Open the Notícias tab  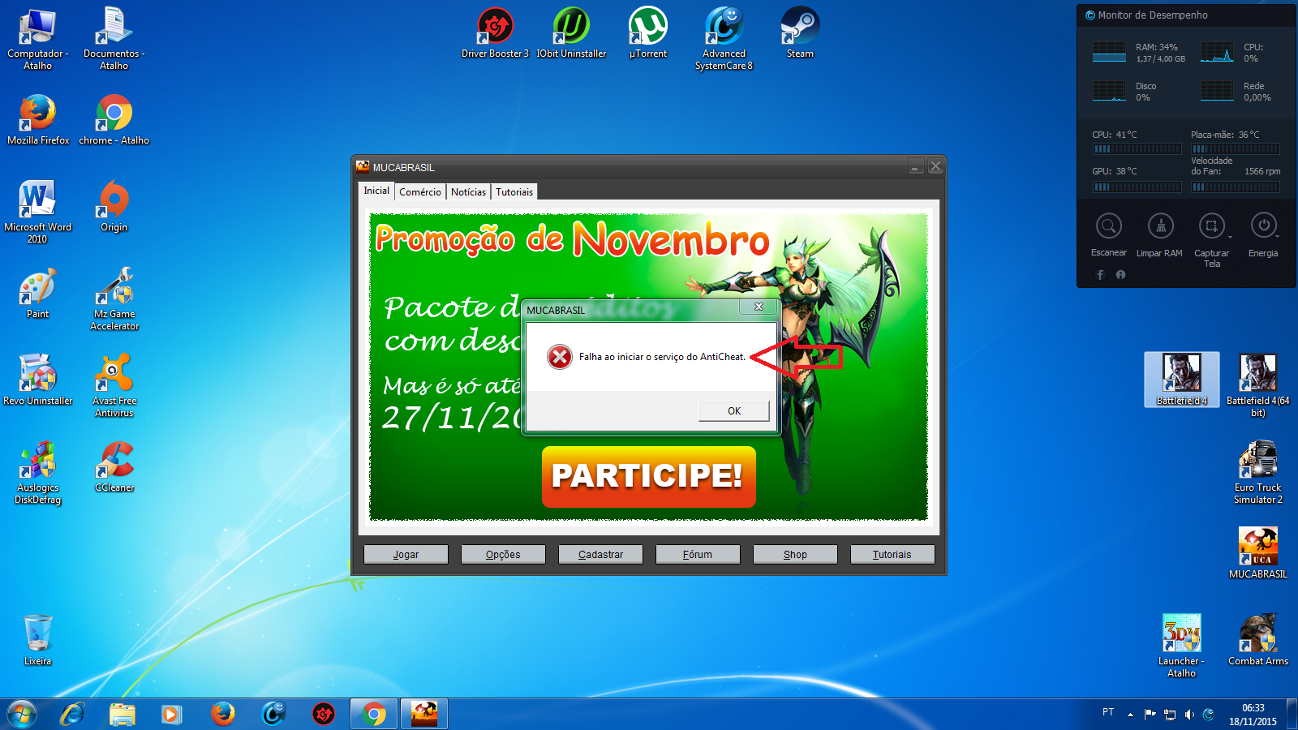click(x=468, y=192)
